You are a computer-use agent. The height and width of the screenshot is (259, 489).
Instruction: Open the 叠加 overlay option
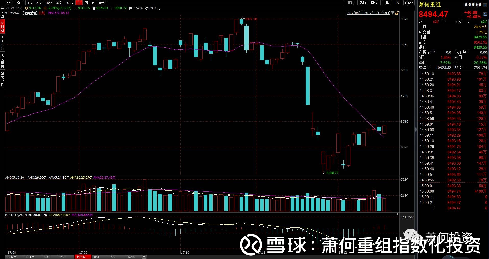363,3
